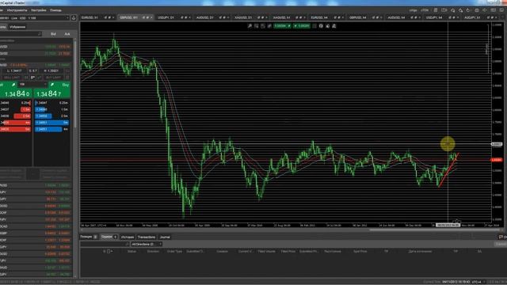Click the Ask column header
Image resolution: width=507 pixels, height=285 pixels.
[x=67, y=34]
